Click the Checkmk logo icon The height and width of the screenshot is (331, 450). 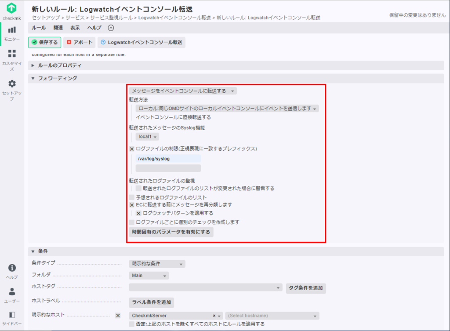click(x=11, y=8)
